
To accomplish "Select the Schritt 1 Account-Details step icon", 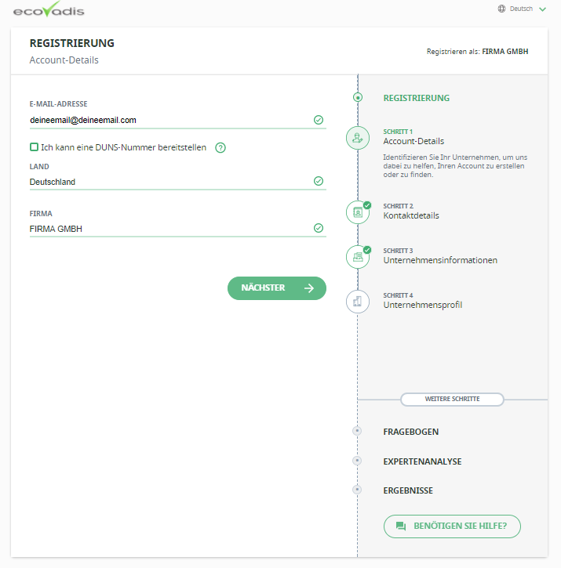I will click(x=358, y=138).
